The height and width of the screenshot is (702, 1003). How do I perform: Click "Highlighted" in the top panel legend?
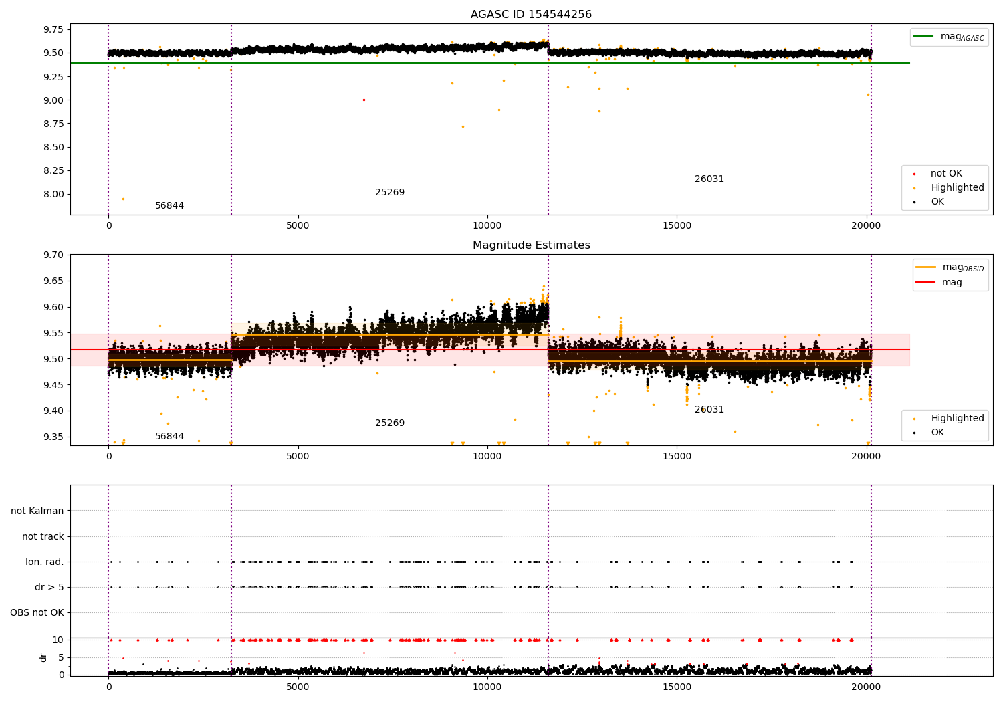tap(958, 188)
